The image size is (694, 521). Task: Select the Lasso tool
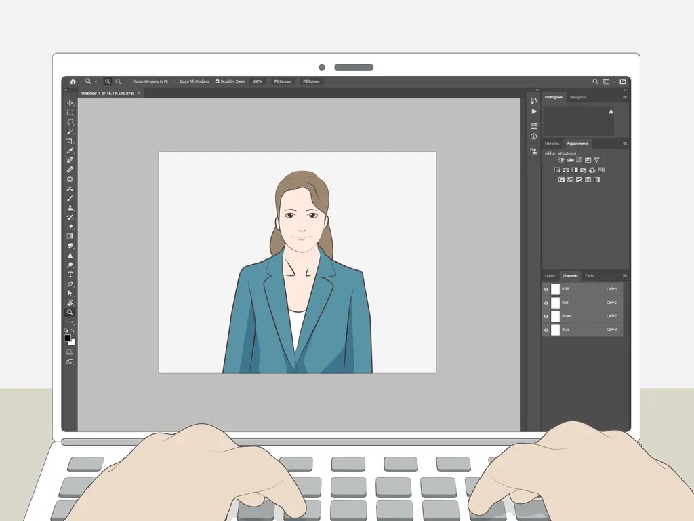(x=70, y=121)
